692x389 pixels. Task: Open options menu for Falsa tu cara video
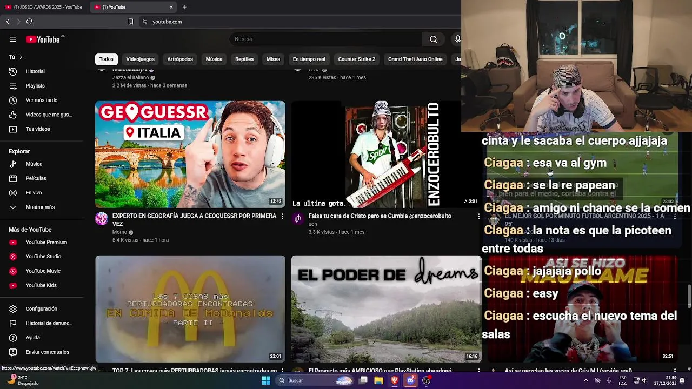pos(478,216)
